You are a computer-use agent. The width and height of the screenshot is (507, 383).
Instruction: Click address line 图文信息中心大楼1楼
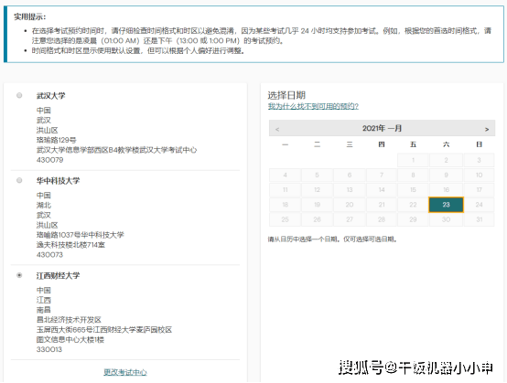70,340
